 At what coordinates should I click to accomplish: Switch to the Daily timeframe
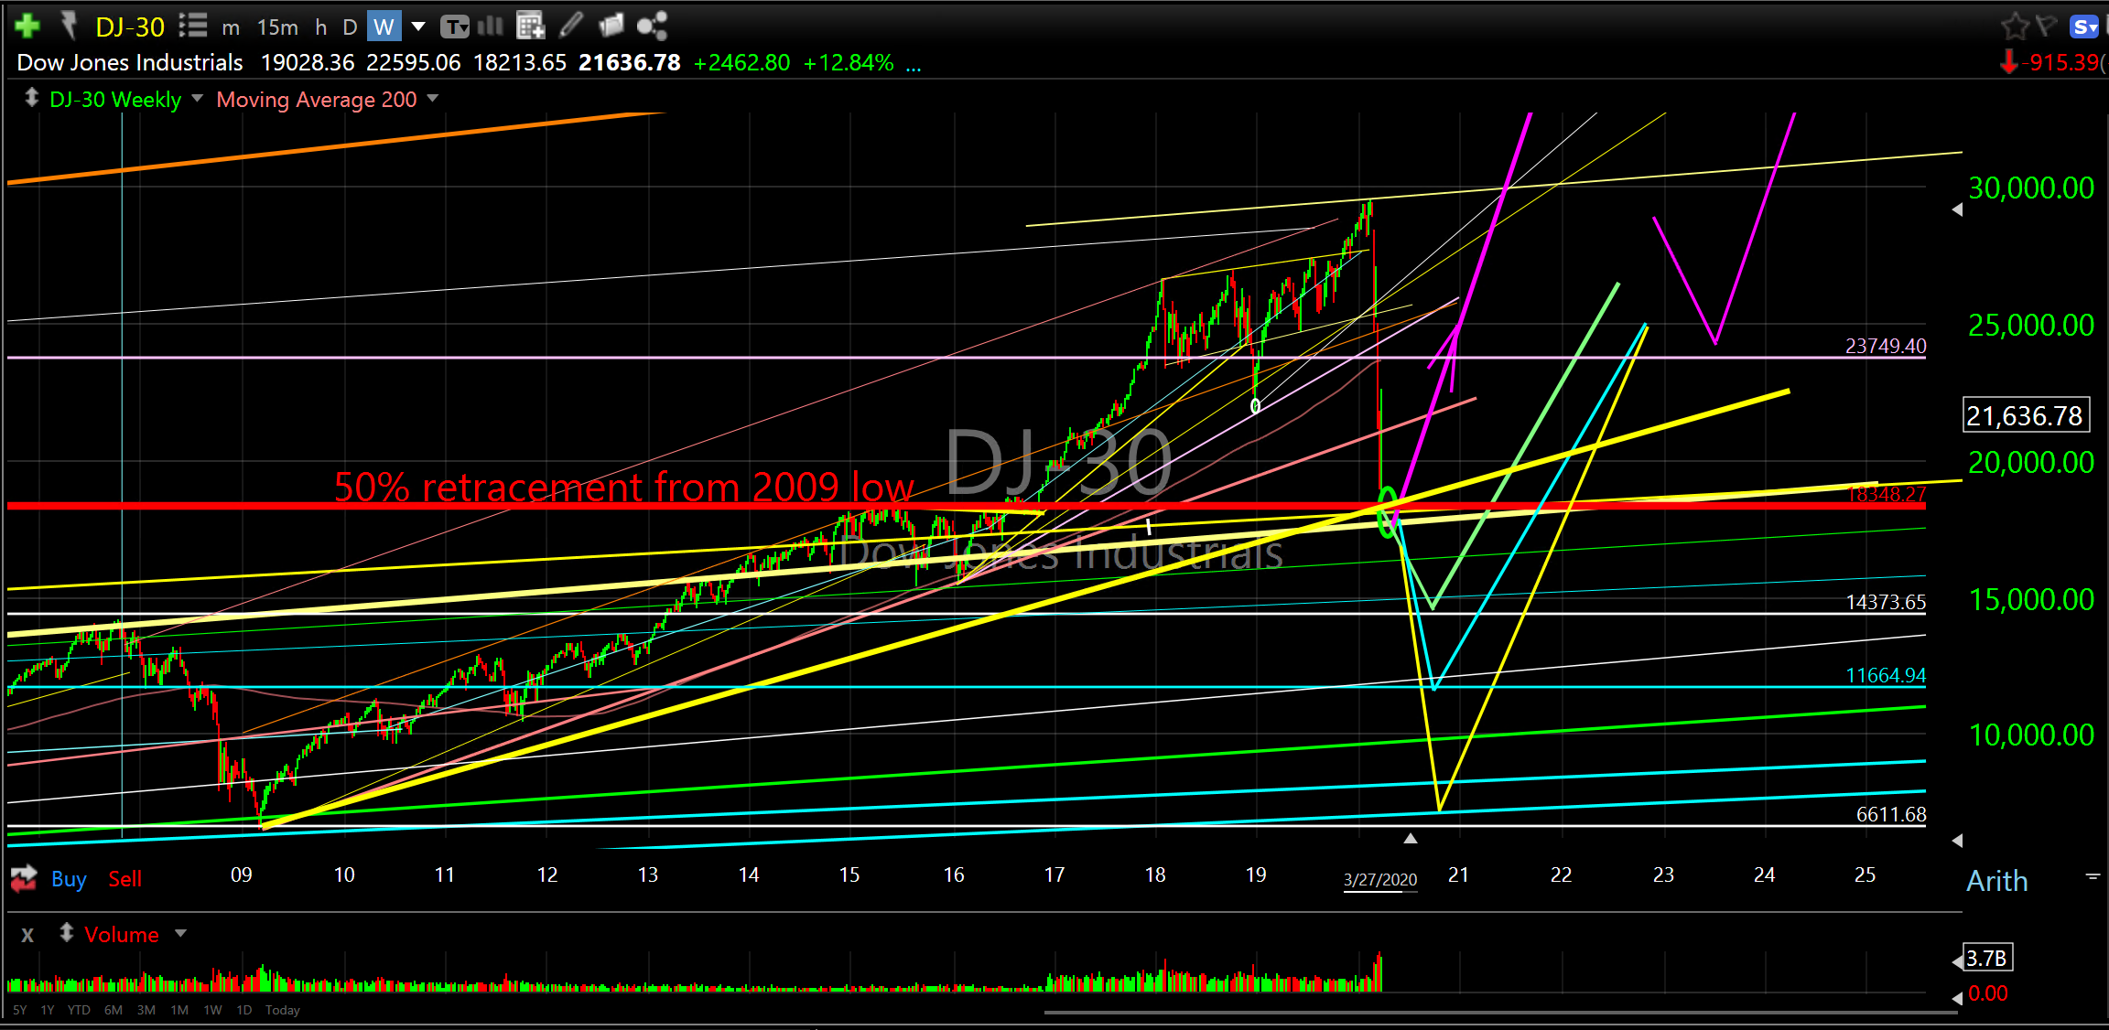349,27
